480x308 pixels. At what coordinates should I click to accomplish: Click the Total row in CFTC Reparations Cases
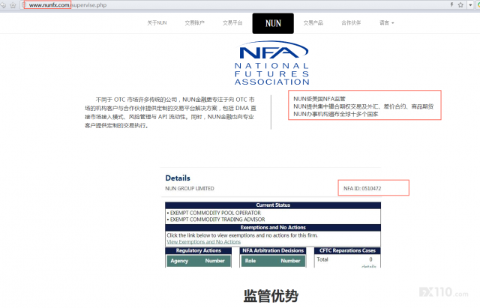pos(347,259)
